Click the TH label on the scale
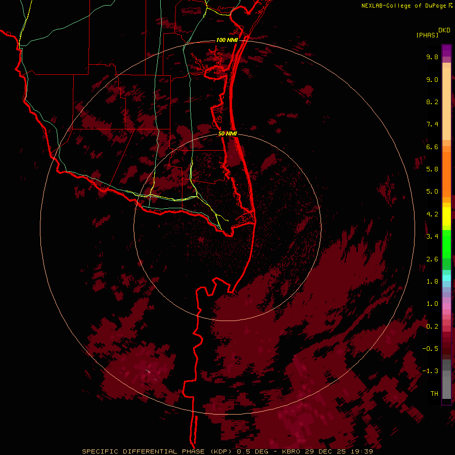Image resolution: width=455 pixels, height=455 pixels. pos(434,394)
